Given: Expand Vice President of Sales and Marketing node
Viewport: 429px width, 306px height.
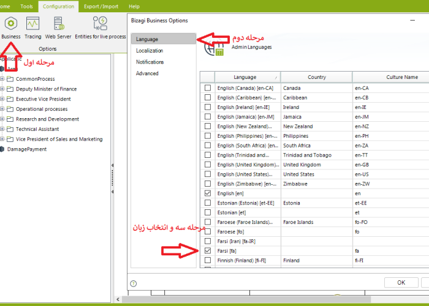Looking at the screenshot, I should 2,139.
